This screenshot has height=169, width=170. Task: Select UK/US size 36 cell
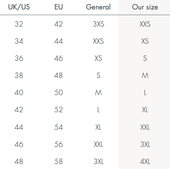point(19,58)
